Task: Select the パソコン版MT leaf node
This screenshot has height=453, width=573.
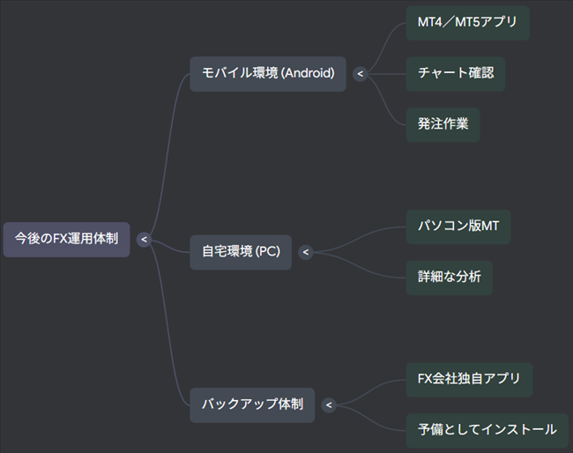Action: [458, 226]
